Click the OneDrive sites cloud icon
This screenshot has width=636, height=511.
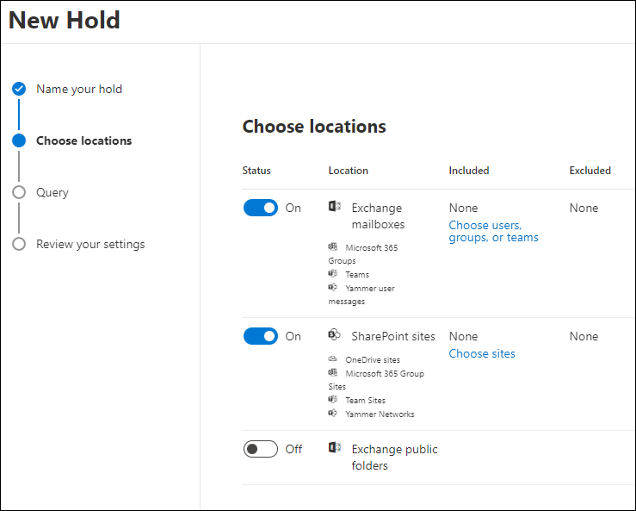point(332,358)
